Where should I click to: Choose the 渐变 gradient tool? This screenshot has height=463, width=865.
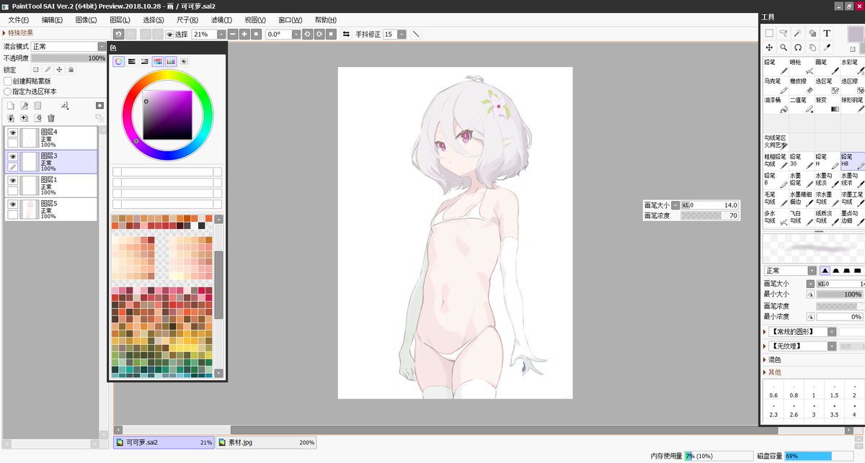(828, 104)
